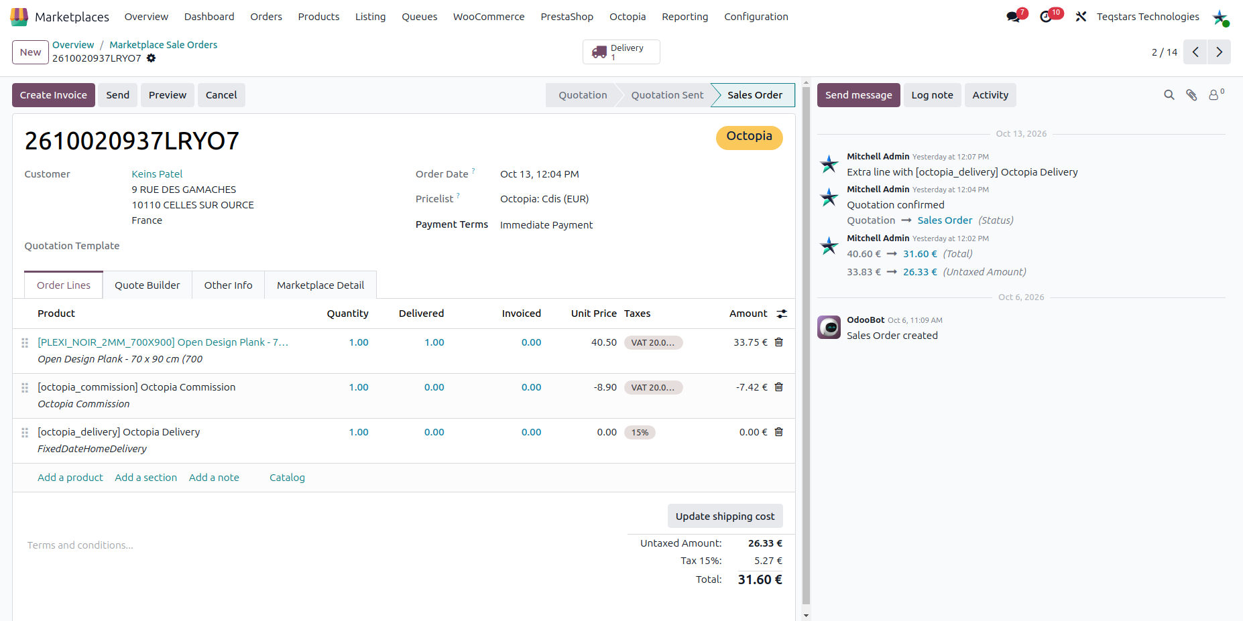Go to the next record arrow
This screenshot has width=1243, height=621.
coord(1220,52)
